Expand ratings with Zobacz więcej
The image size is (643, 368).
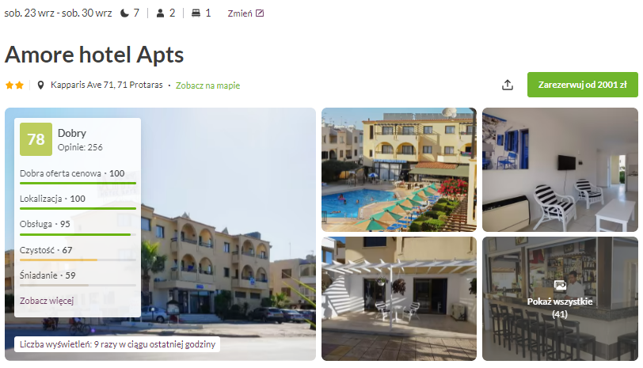click(x=47, y=301)
